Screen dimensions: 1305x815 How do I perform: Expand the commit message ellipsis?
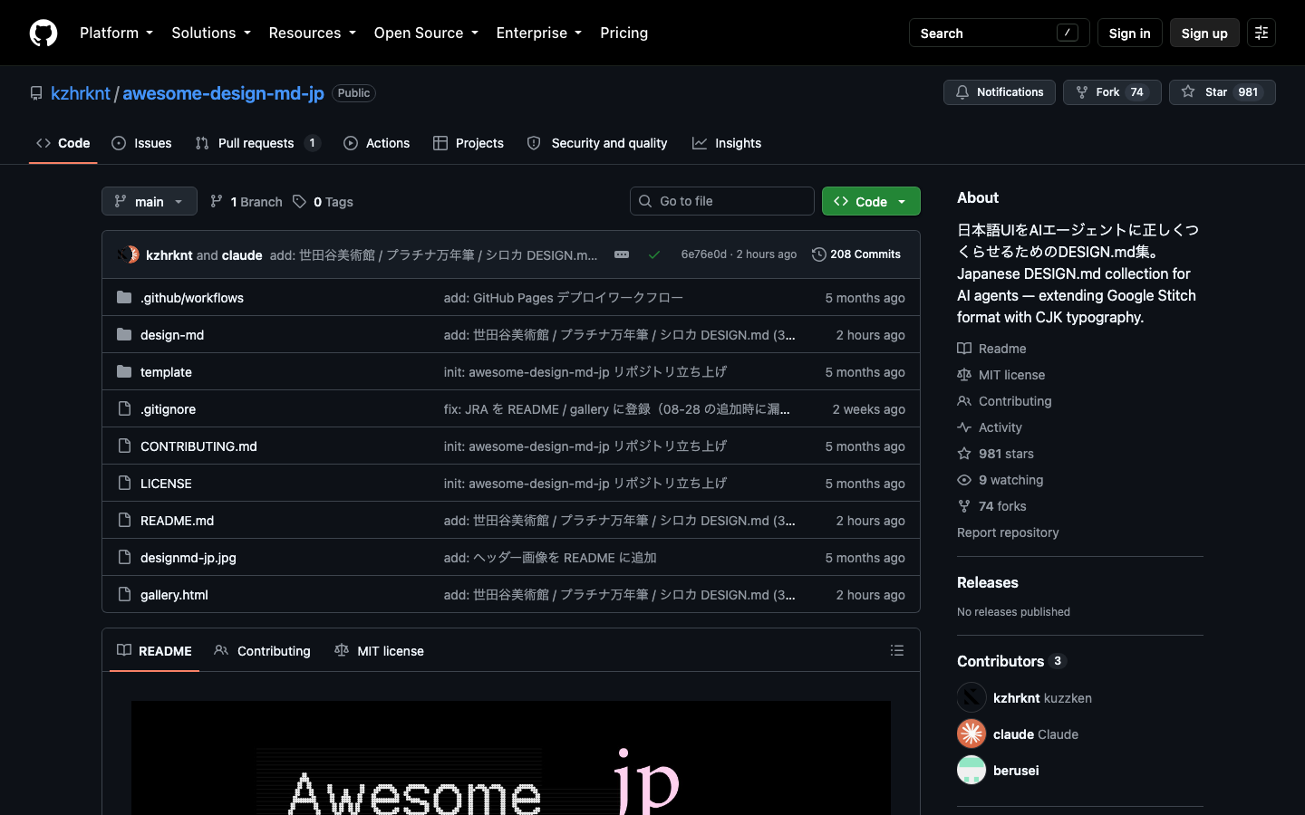click(x=622, y=254)
